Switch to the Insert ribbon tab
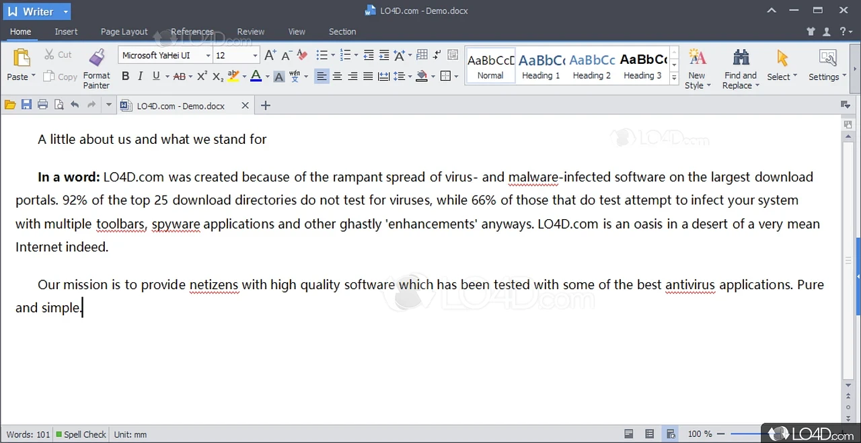 tap(66, 32)
